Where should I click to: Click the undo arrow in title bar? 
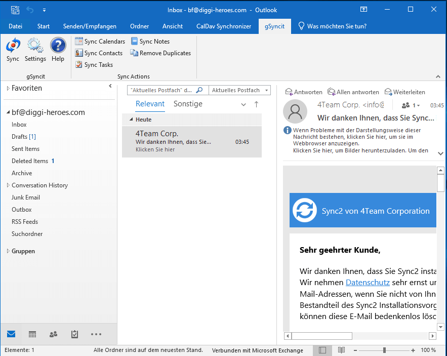tap(30, 10)
